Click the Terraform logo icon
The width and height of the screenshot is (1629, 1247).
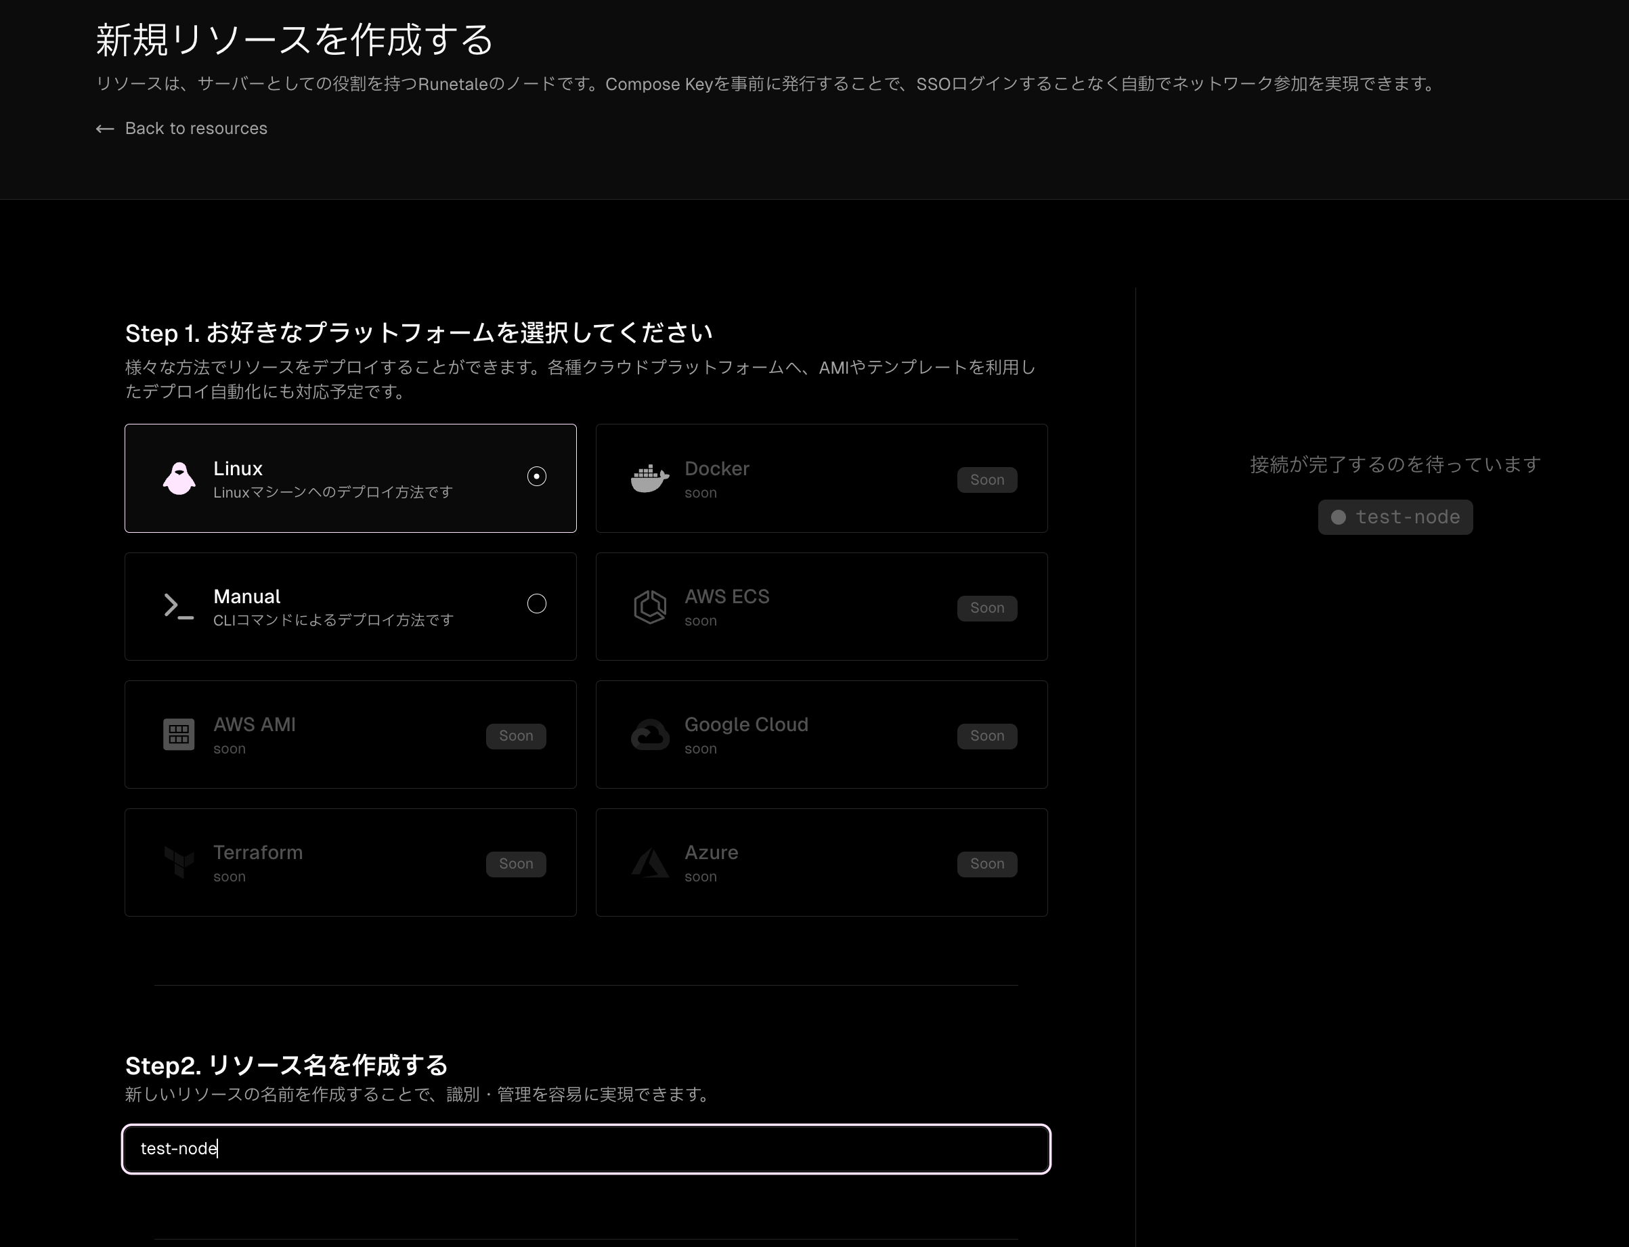[179, 862]
